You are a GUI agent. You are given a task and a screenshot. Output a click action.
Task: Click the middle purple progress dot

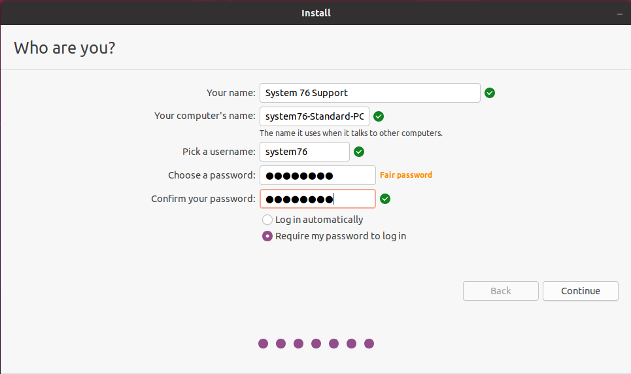coord(316,343)
